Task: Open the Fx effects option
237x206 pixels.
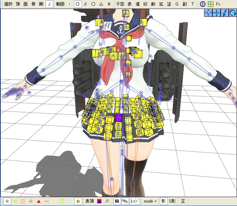Action: click(x=218, y=4)
